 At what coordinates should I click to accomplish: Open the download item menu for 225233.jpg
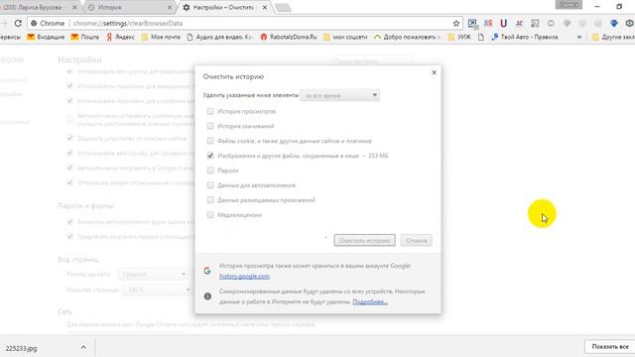[x=83, y=347]
